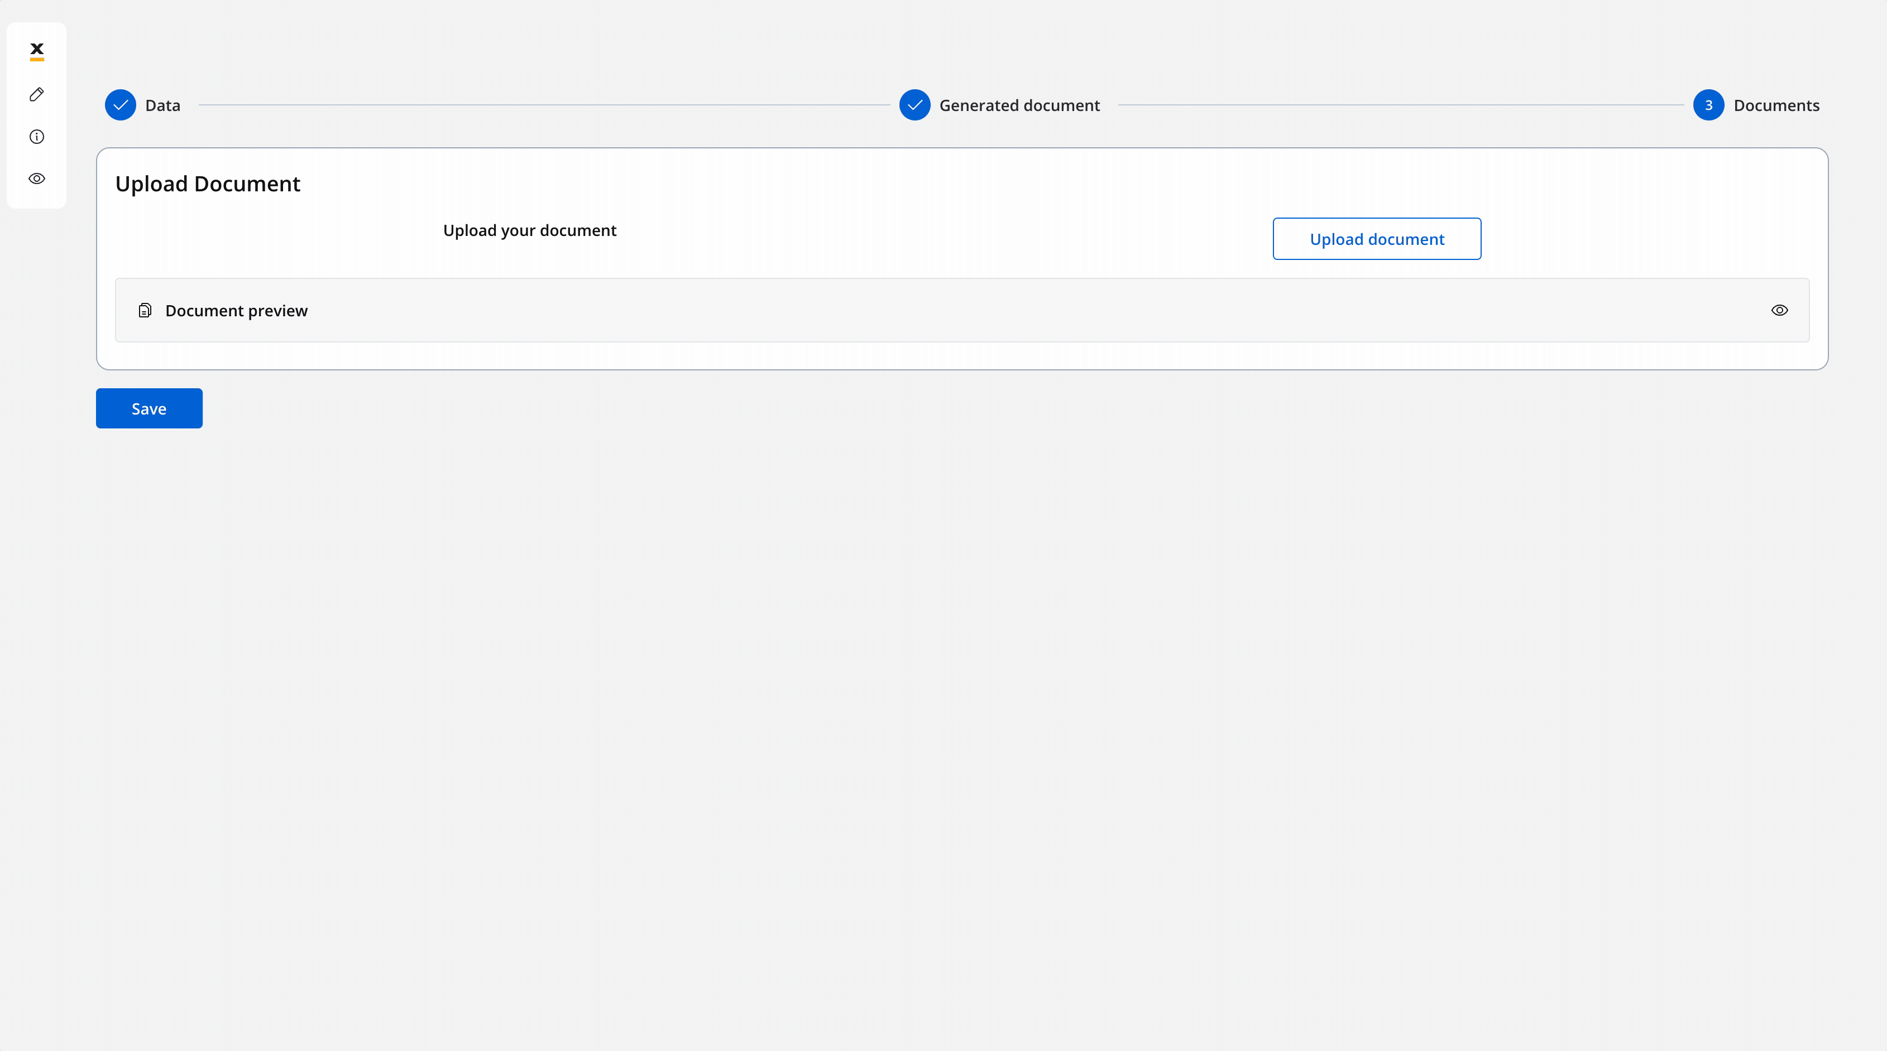
Task: Click the Document preview row text
Action: coord(236,310)
